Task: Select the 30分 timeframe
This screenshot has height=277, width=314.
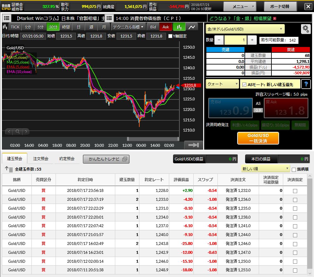Action: 53,27
